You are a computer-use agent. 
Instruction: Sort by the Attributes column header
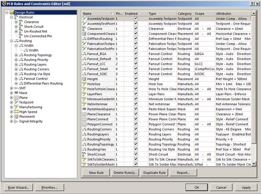(233, 14)
